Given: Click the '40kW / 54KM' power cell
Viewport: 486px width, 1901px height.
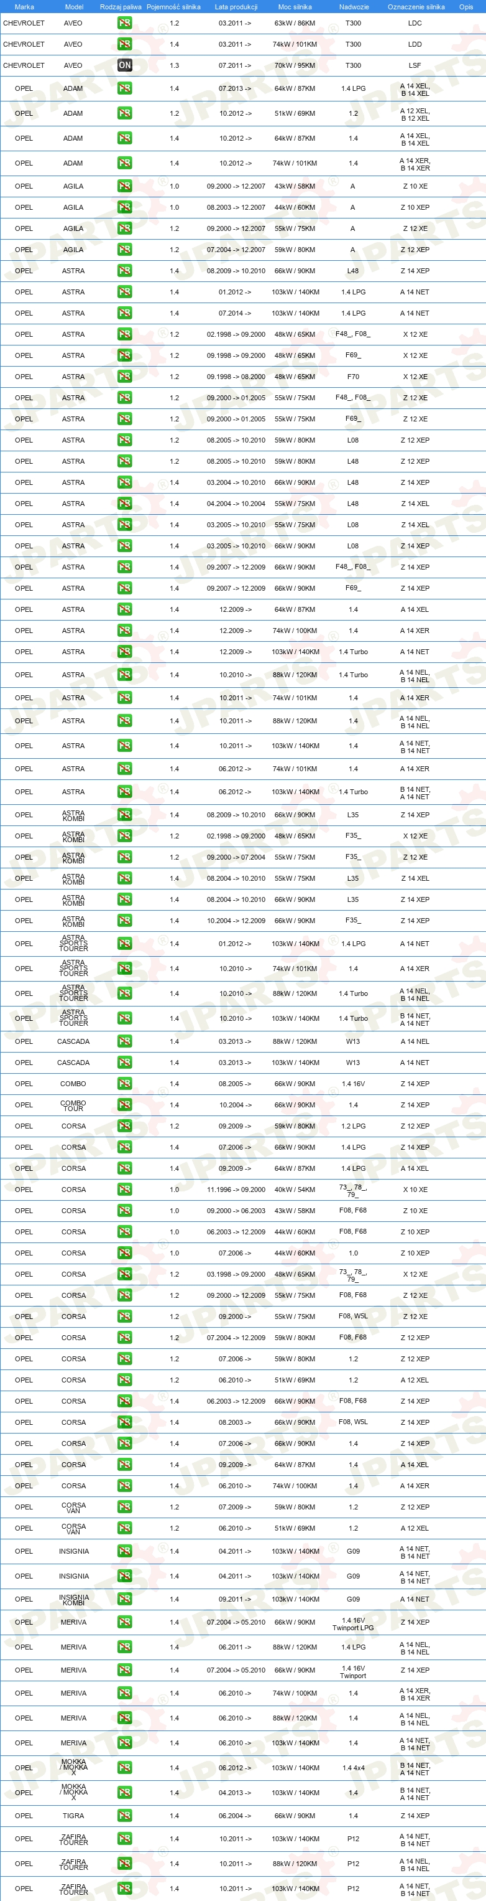Looking at the screenshot, I should (295, 1190).
